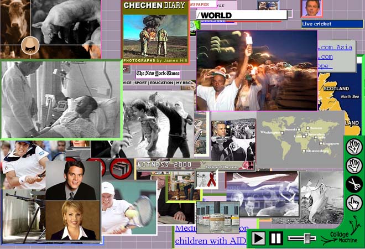The image size is (365, 249).
Task: Select the white tent black-and-white photo
Action: [321, 198]
